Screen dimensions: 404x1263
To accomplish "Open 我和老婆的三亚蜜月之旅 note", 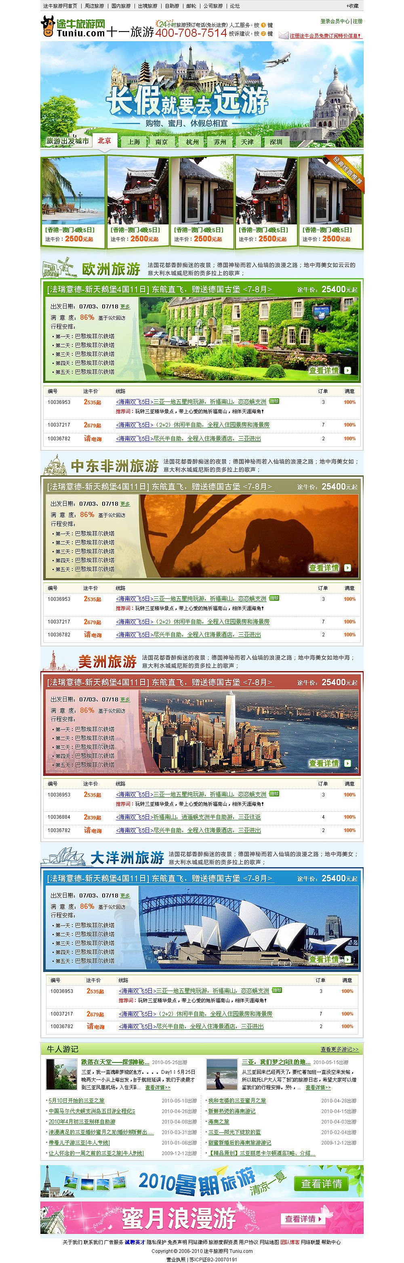I will 237,1100.
